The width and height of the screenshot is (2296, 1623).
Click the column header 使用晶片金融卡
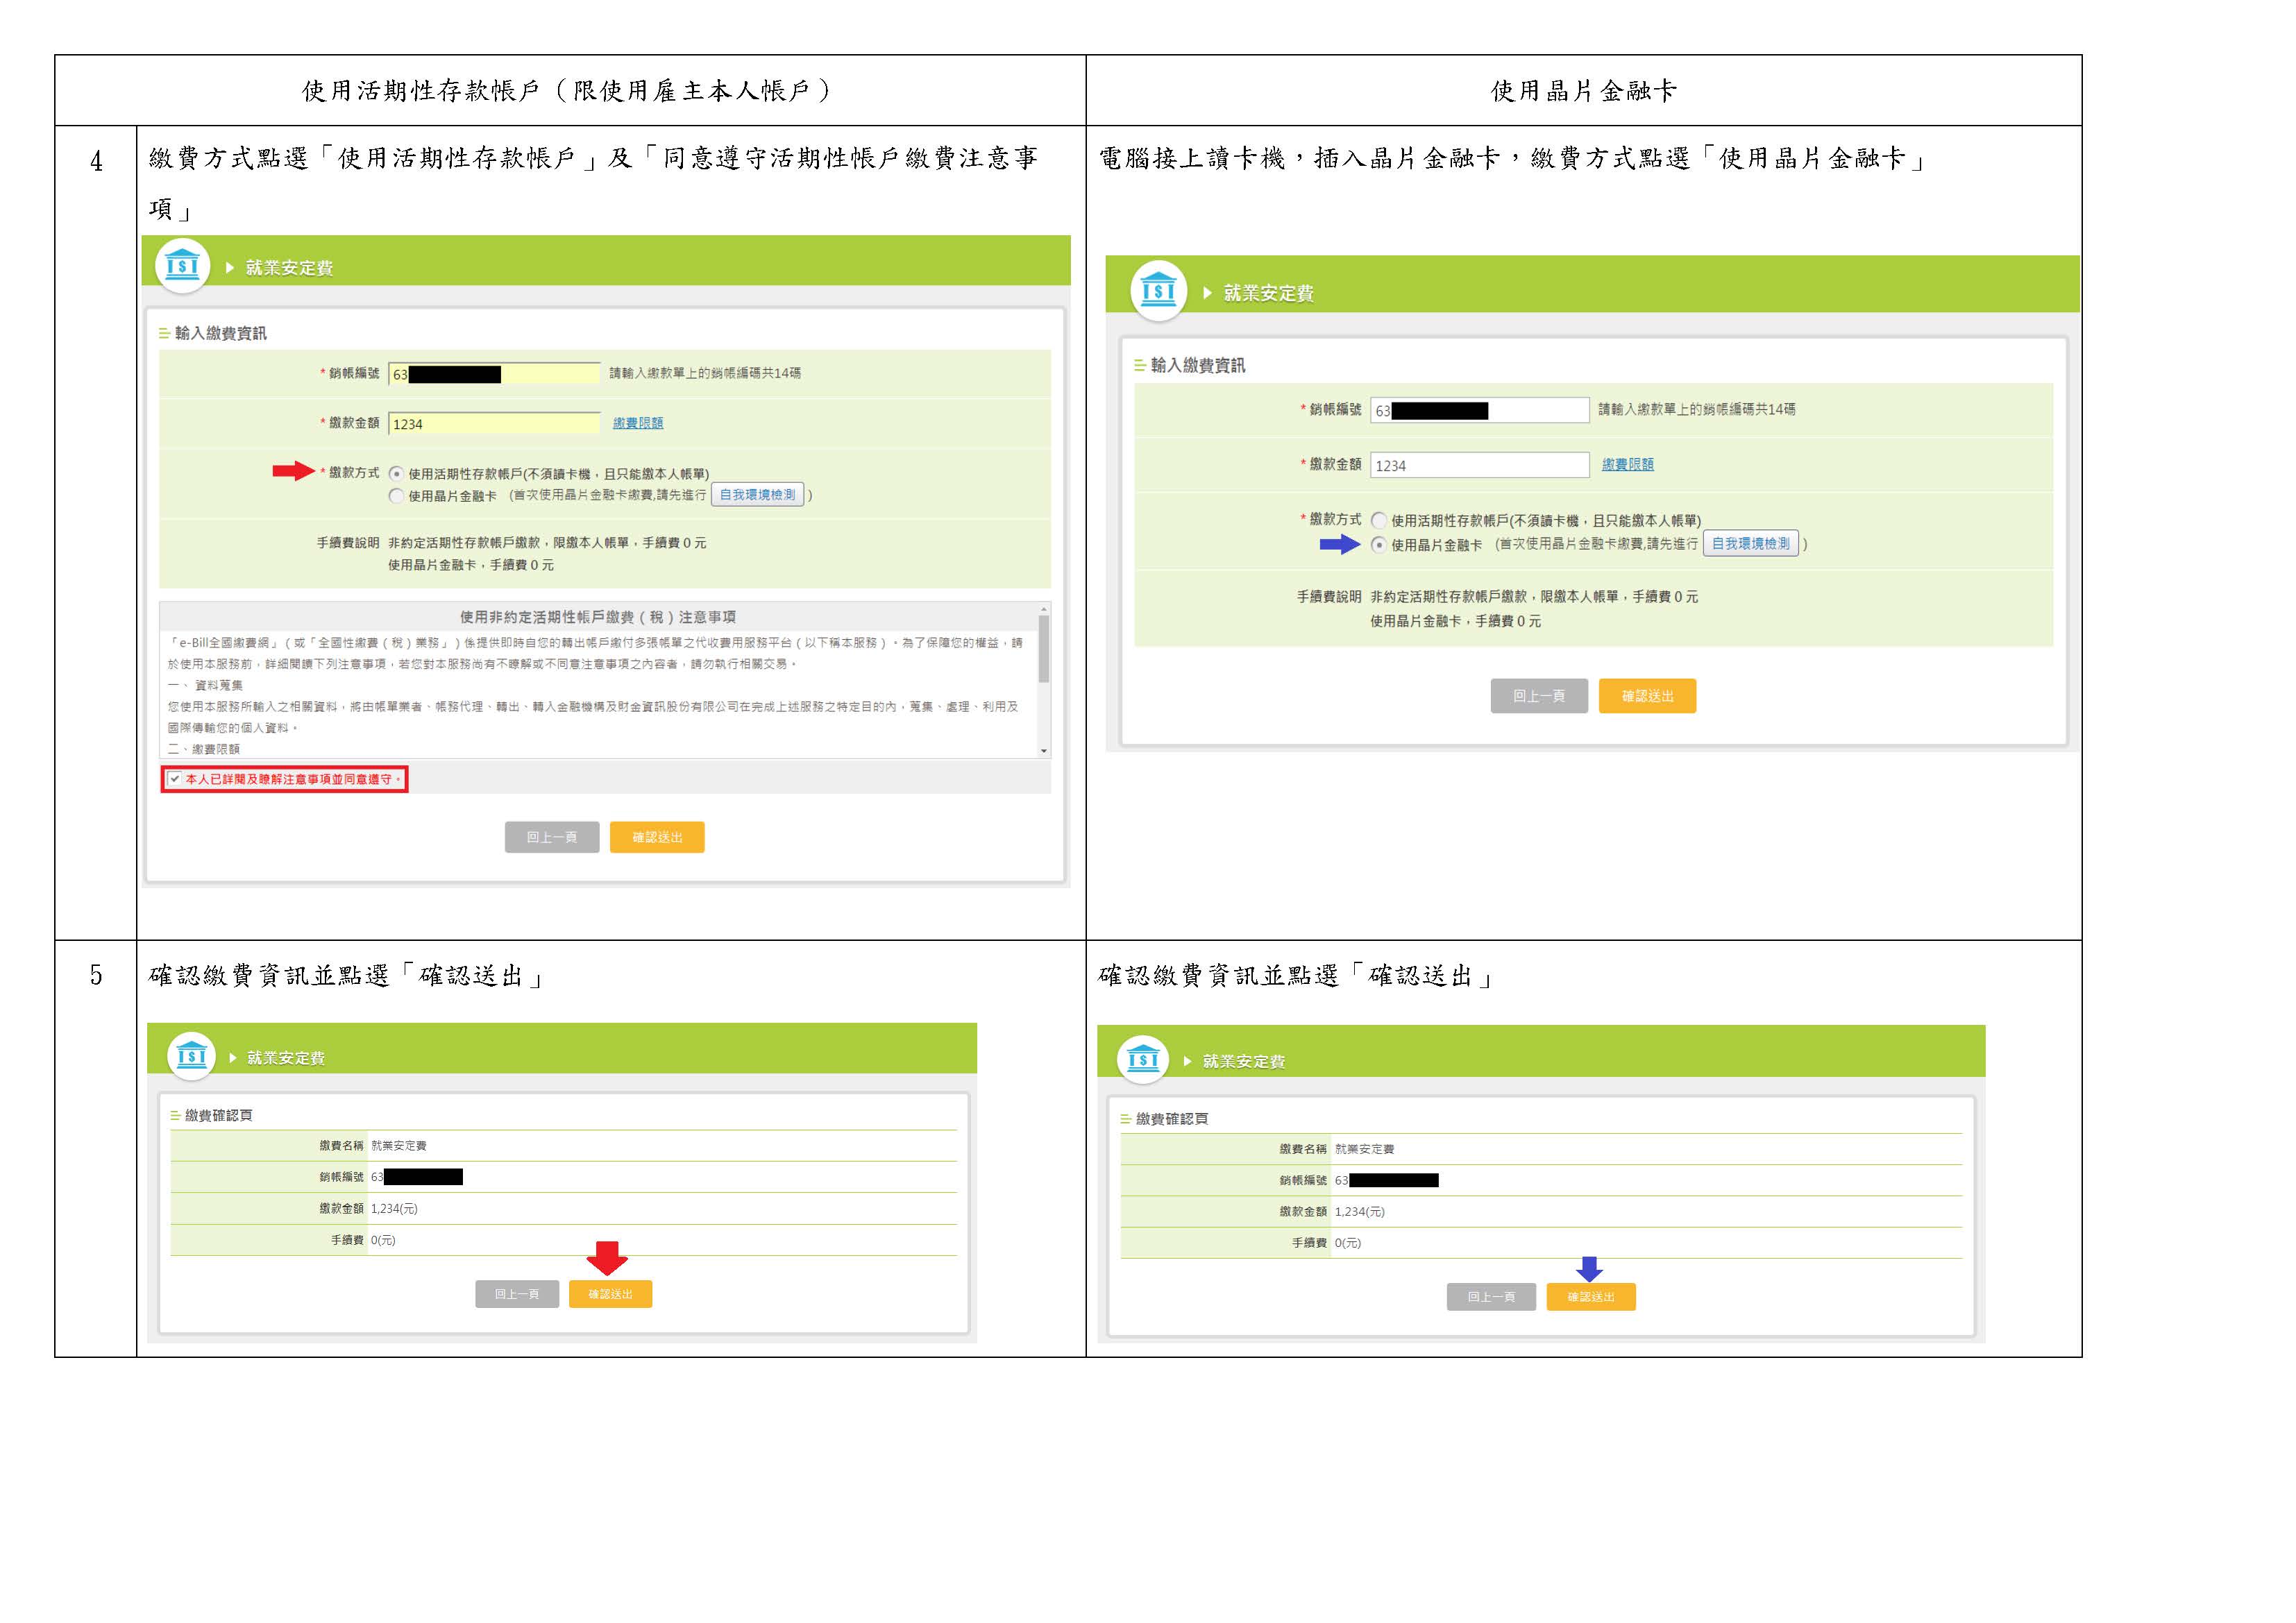tap(1584, 91)
